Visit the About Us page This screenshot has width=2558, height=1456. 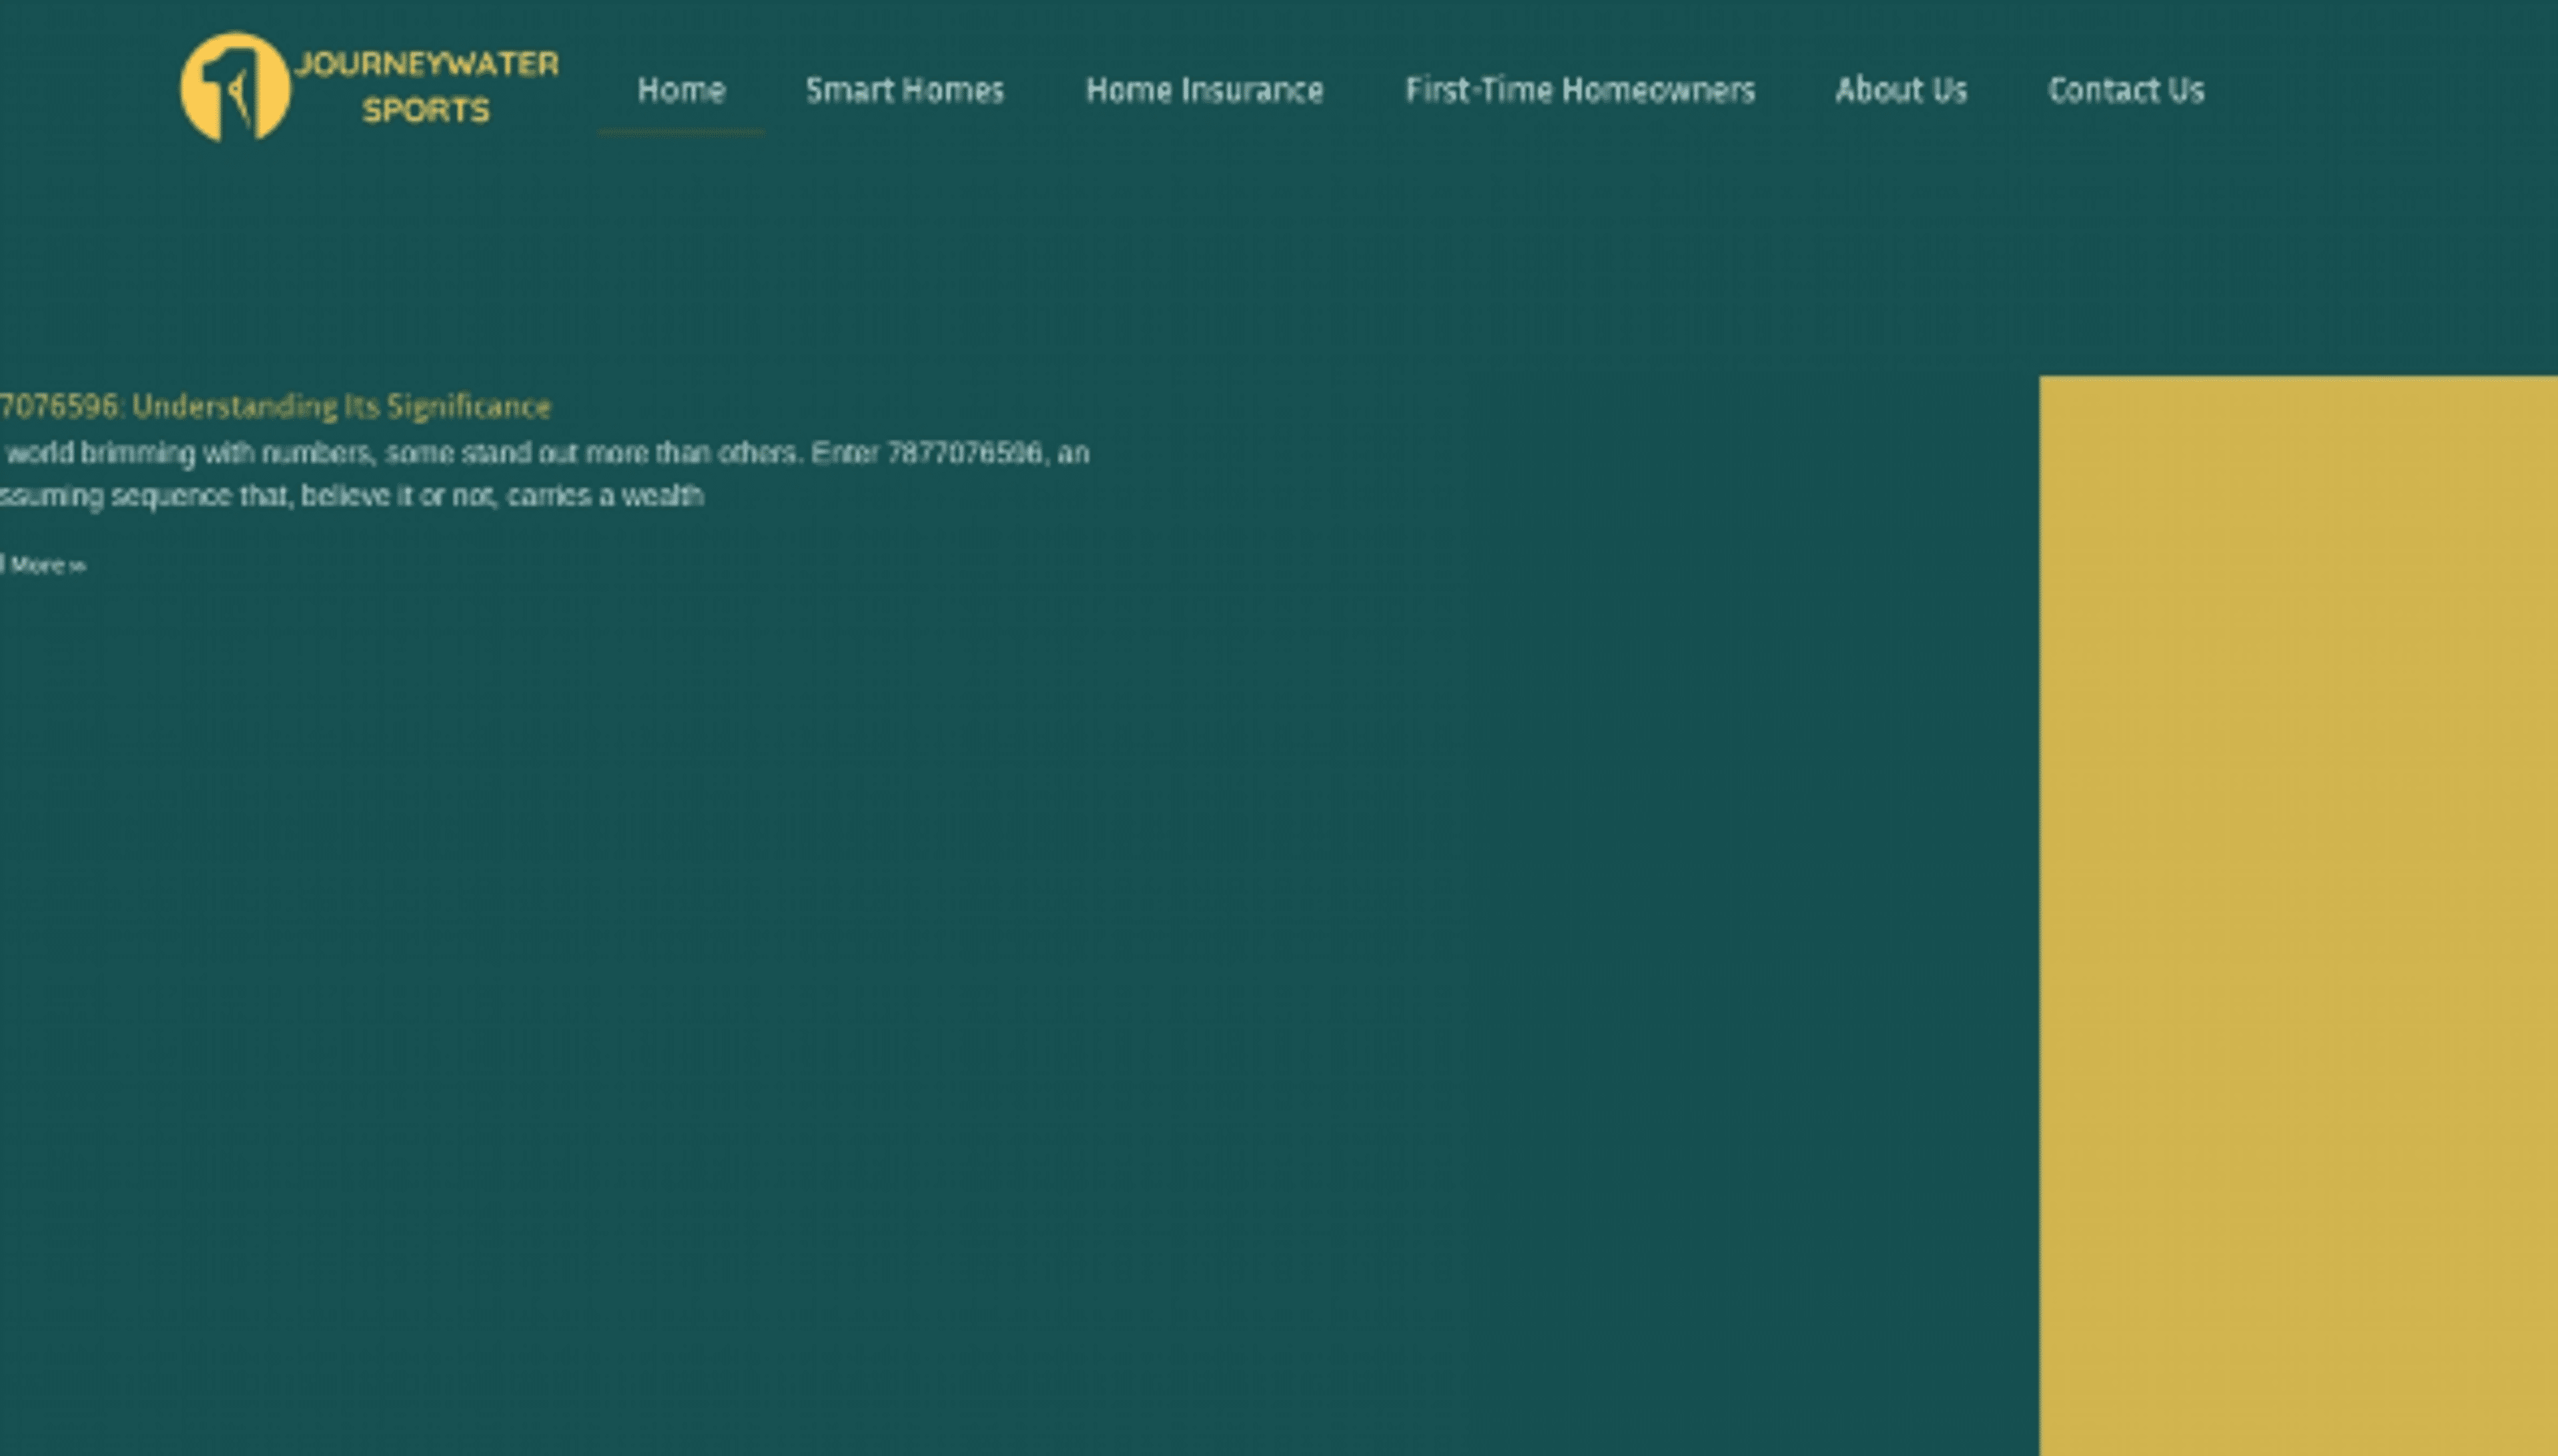(1900, 91)
